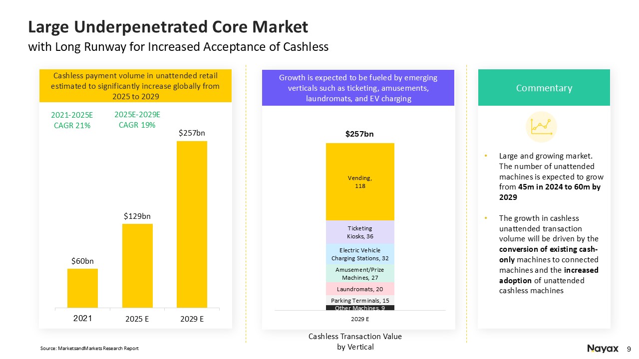
Task: Click the purple emerging verticals header
Action: 358,88
